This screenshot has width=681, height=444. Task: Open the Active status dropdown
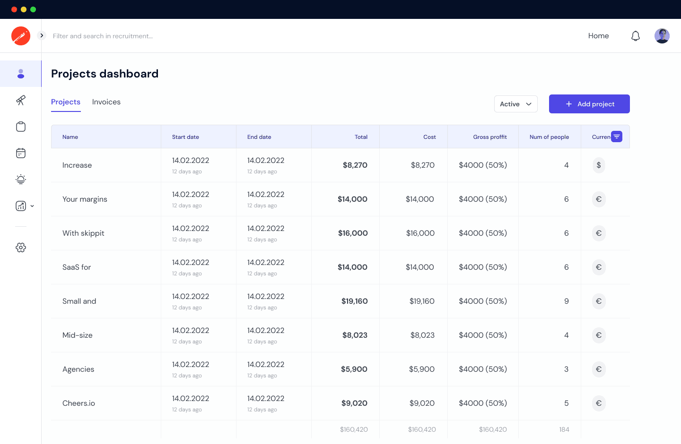click(x=515, y=103)
